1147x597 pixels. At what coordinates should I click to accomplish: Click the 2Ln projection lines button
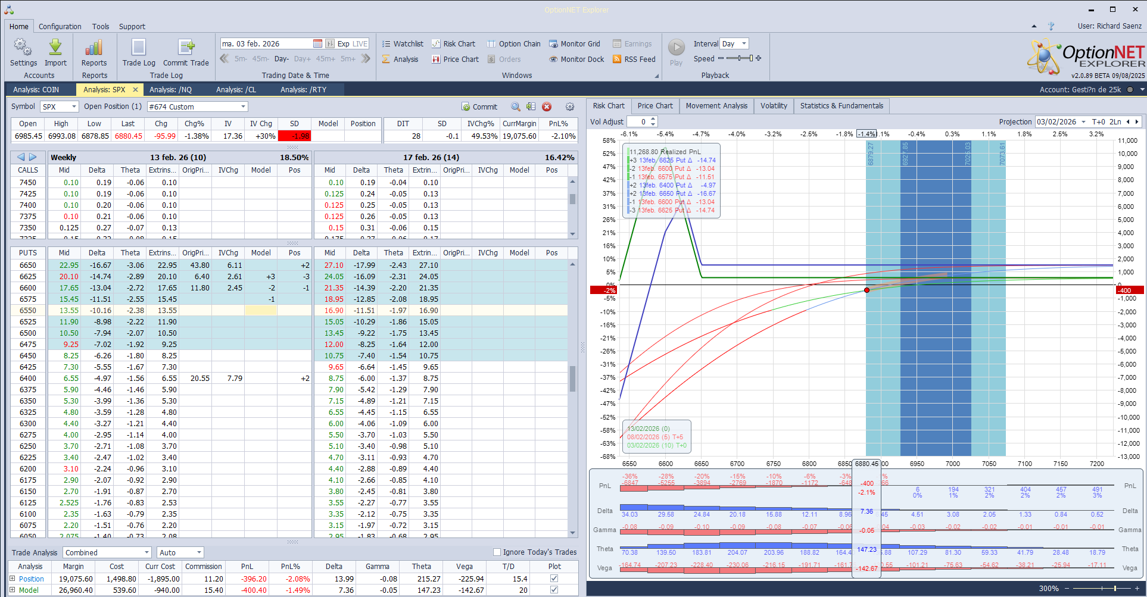[1115, 121]
